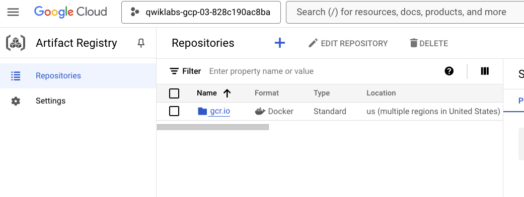
Task: Open the filter help question mark icon
Action: 449,71
